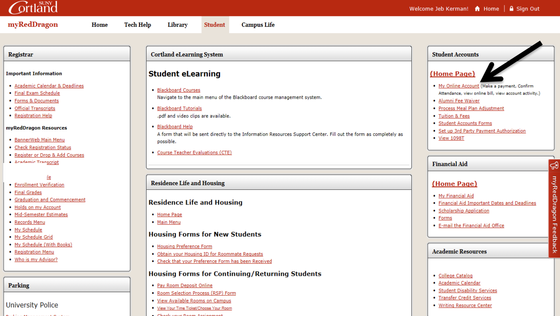Click Blackboard Courses
This screenshot has height=316, width=560.
178,90
